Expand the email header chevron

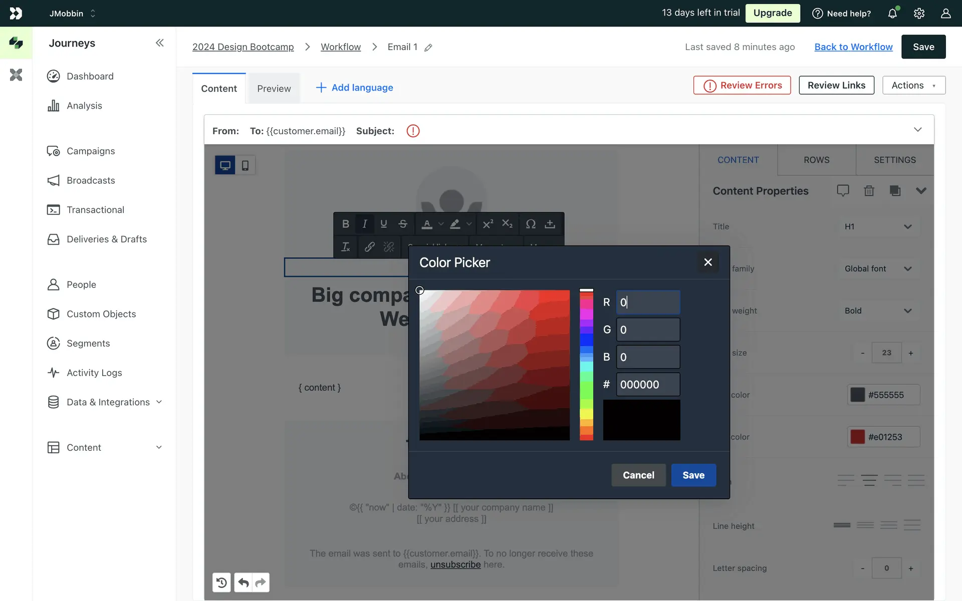(917, 130)
